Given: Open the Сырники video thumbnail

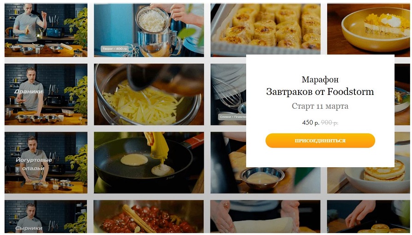Looking at the screenshot, I should (x=46, y=216).
